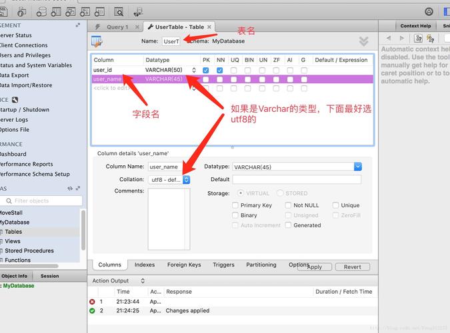Switch to the Indexes tab

(x=145, y=265)
